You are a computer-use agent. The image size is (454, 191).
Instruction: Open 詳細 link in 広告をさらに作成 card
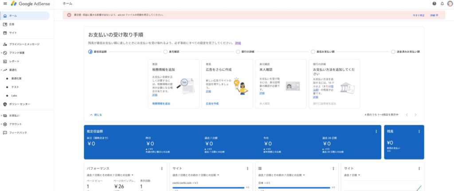[x=208, y=91]
